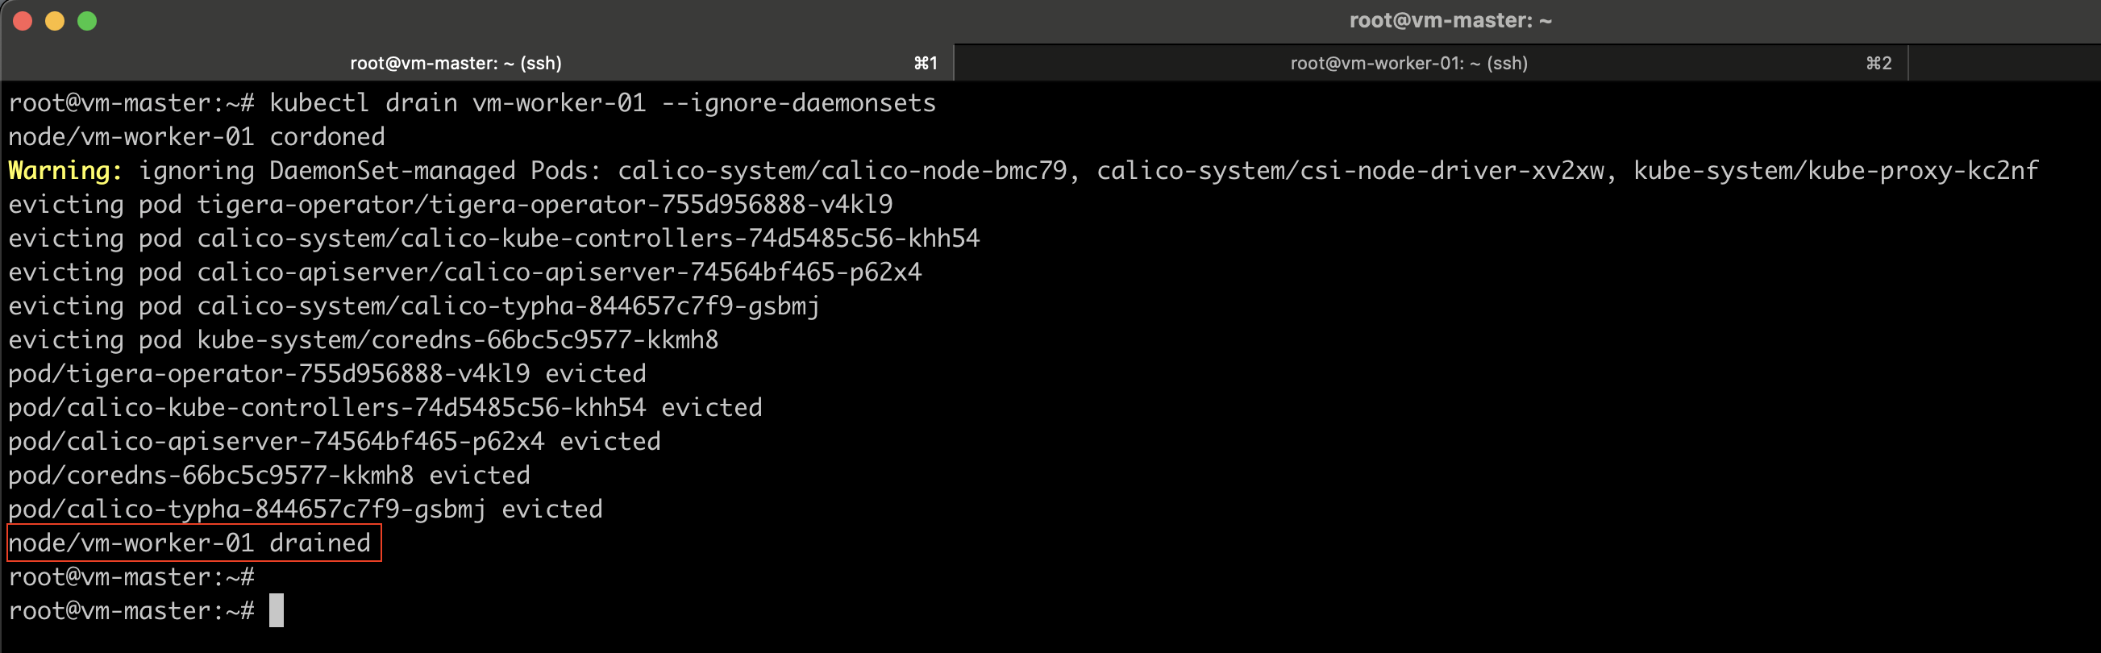This screenshot has height=653, width=2101.
Task: Click the calico-apiserver evicted pod line
Action: [335, 441]
